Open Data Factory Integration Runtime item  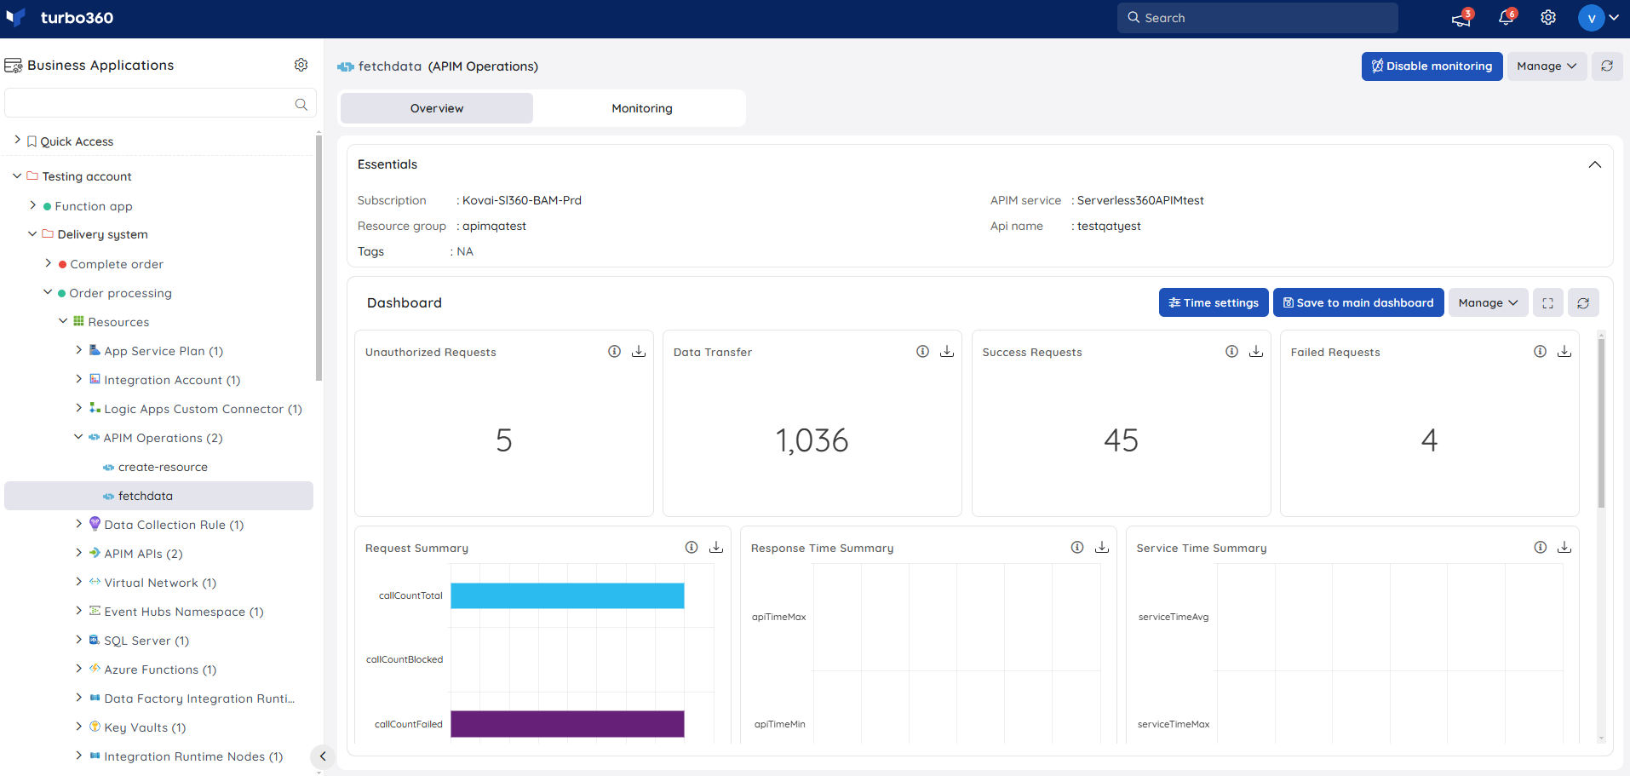199,698
